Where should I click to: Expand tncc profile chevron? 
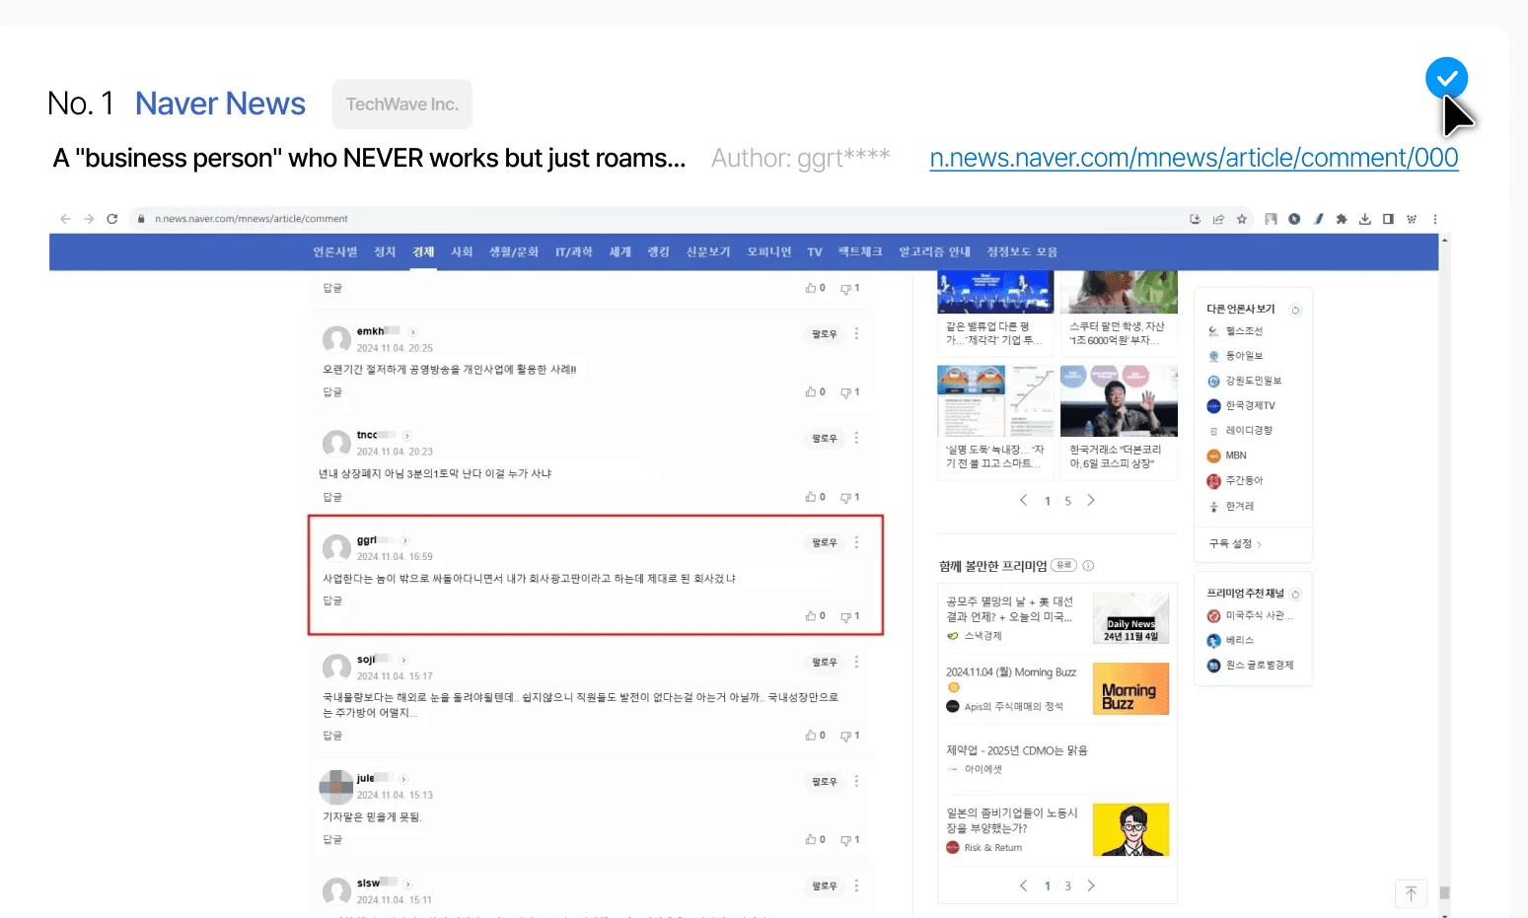(x=407, y=436)
